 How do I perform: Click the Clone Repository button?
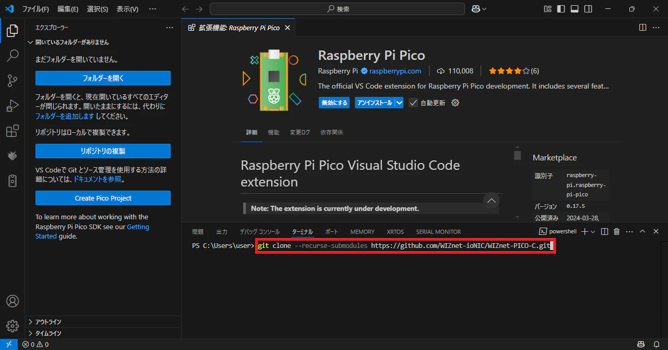tap(103, 151)
